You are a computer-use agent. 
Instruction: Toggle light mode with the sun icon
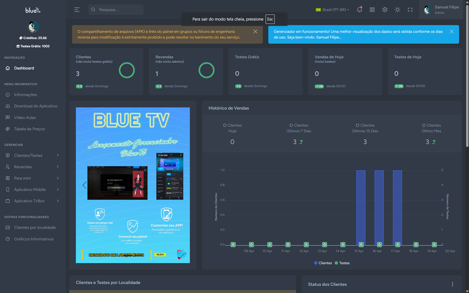pos(397,10)
